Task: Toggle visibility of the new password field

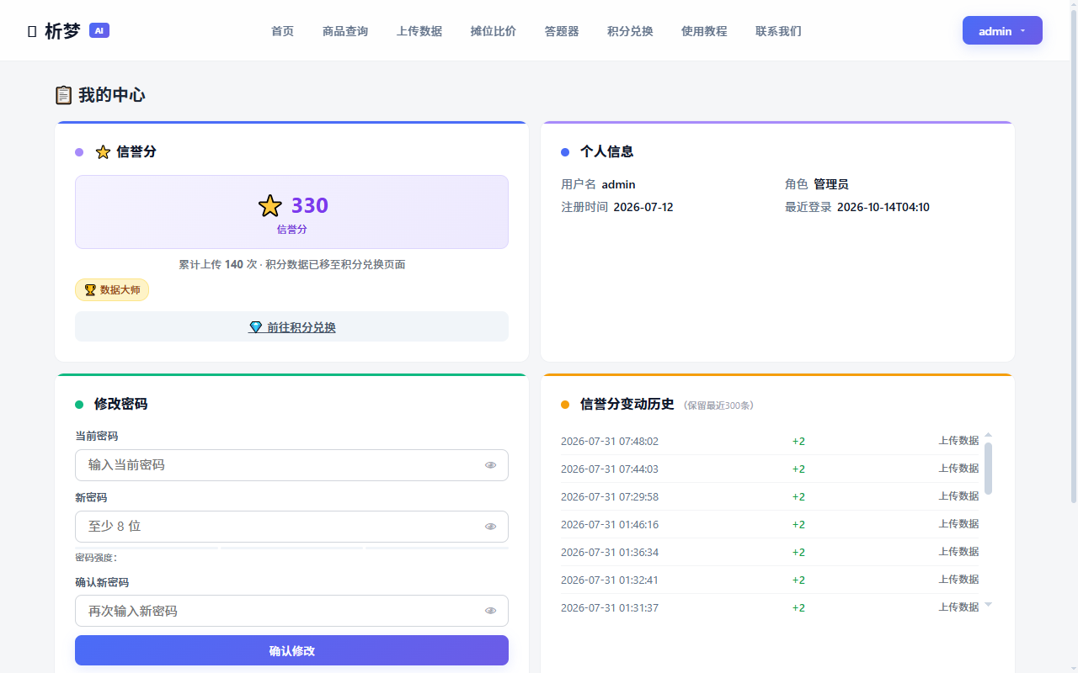Action: [490, 527]
